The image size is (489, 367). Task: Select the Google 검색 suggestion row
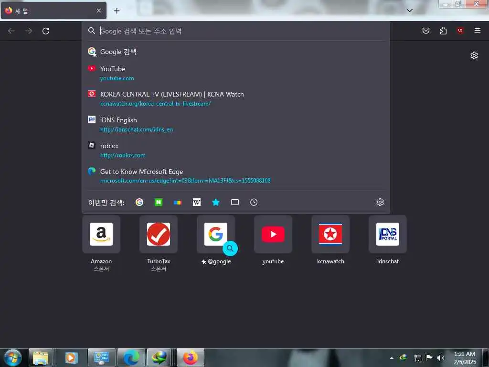tap(236, 52)
